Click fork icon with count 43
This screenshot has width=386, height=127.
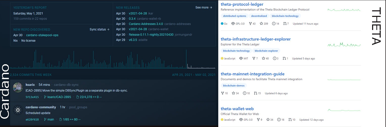[250, 24]
